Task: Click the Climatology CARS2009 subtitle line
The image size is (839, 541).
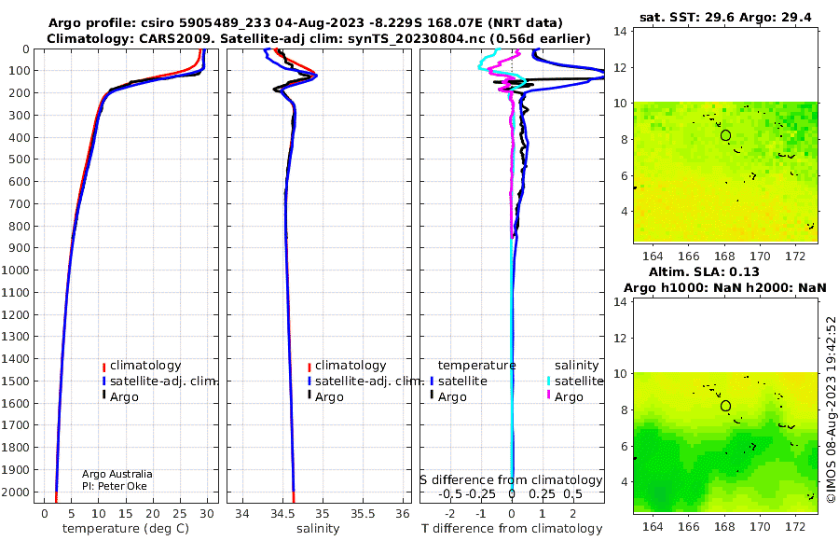Action: [319, 38]
